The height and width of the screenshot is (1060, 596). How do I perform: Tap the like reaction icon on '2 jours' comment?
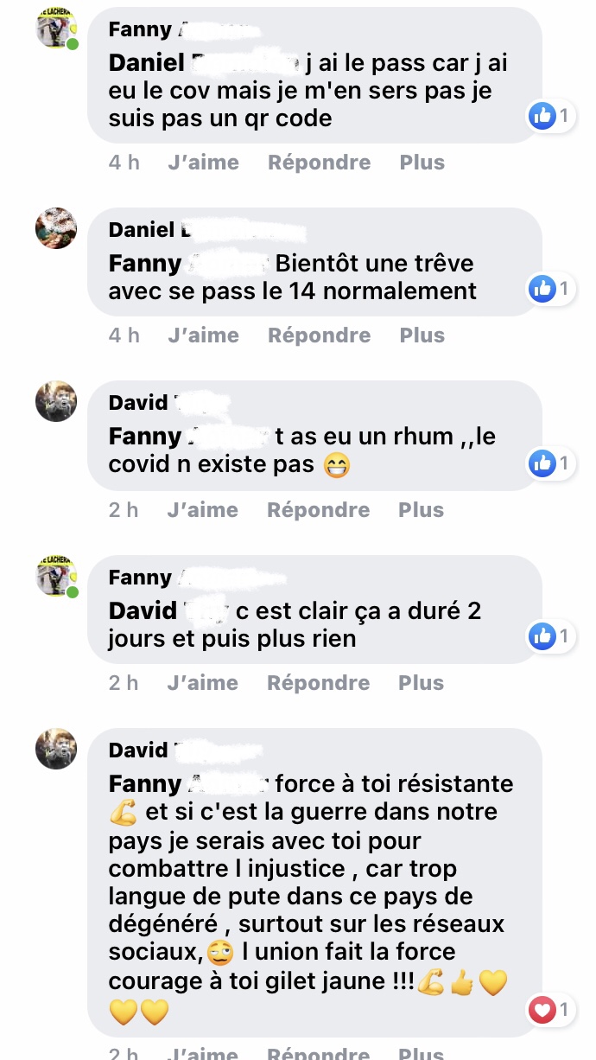tap(542, 635)
